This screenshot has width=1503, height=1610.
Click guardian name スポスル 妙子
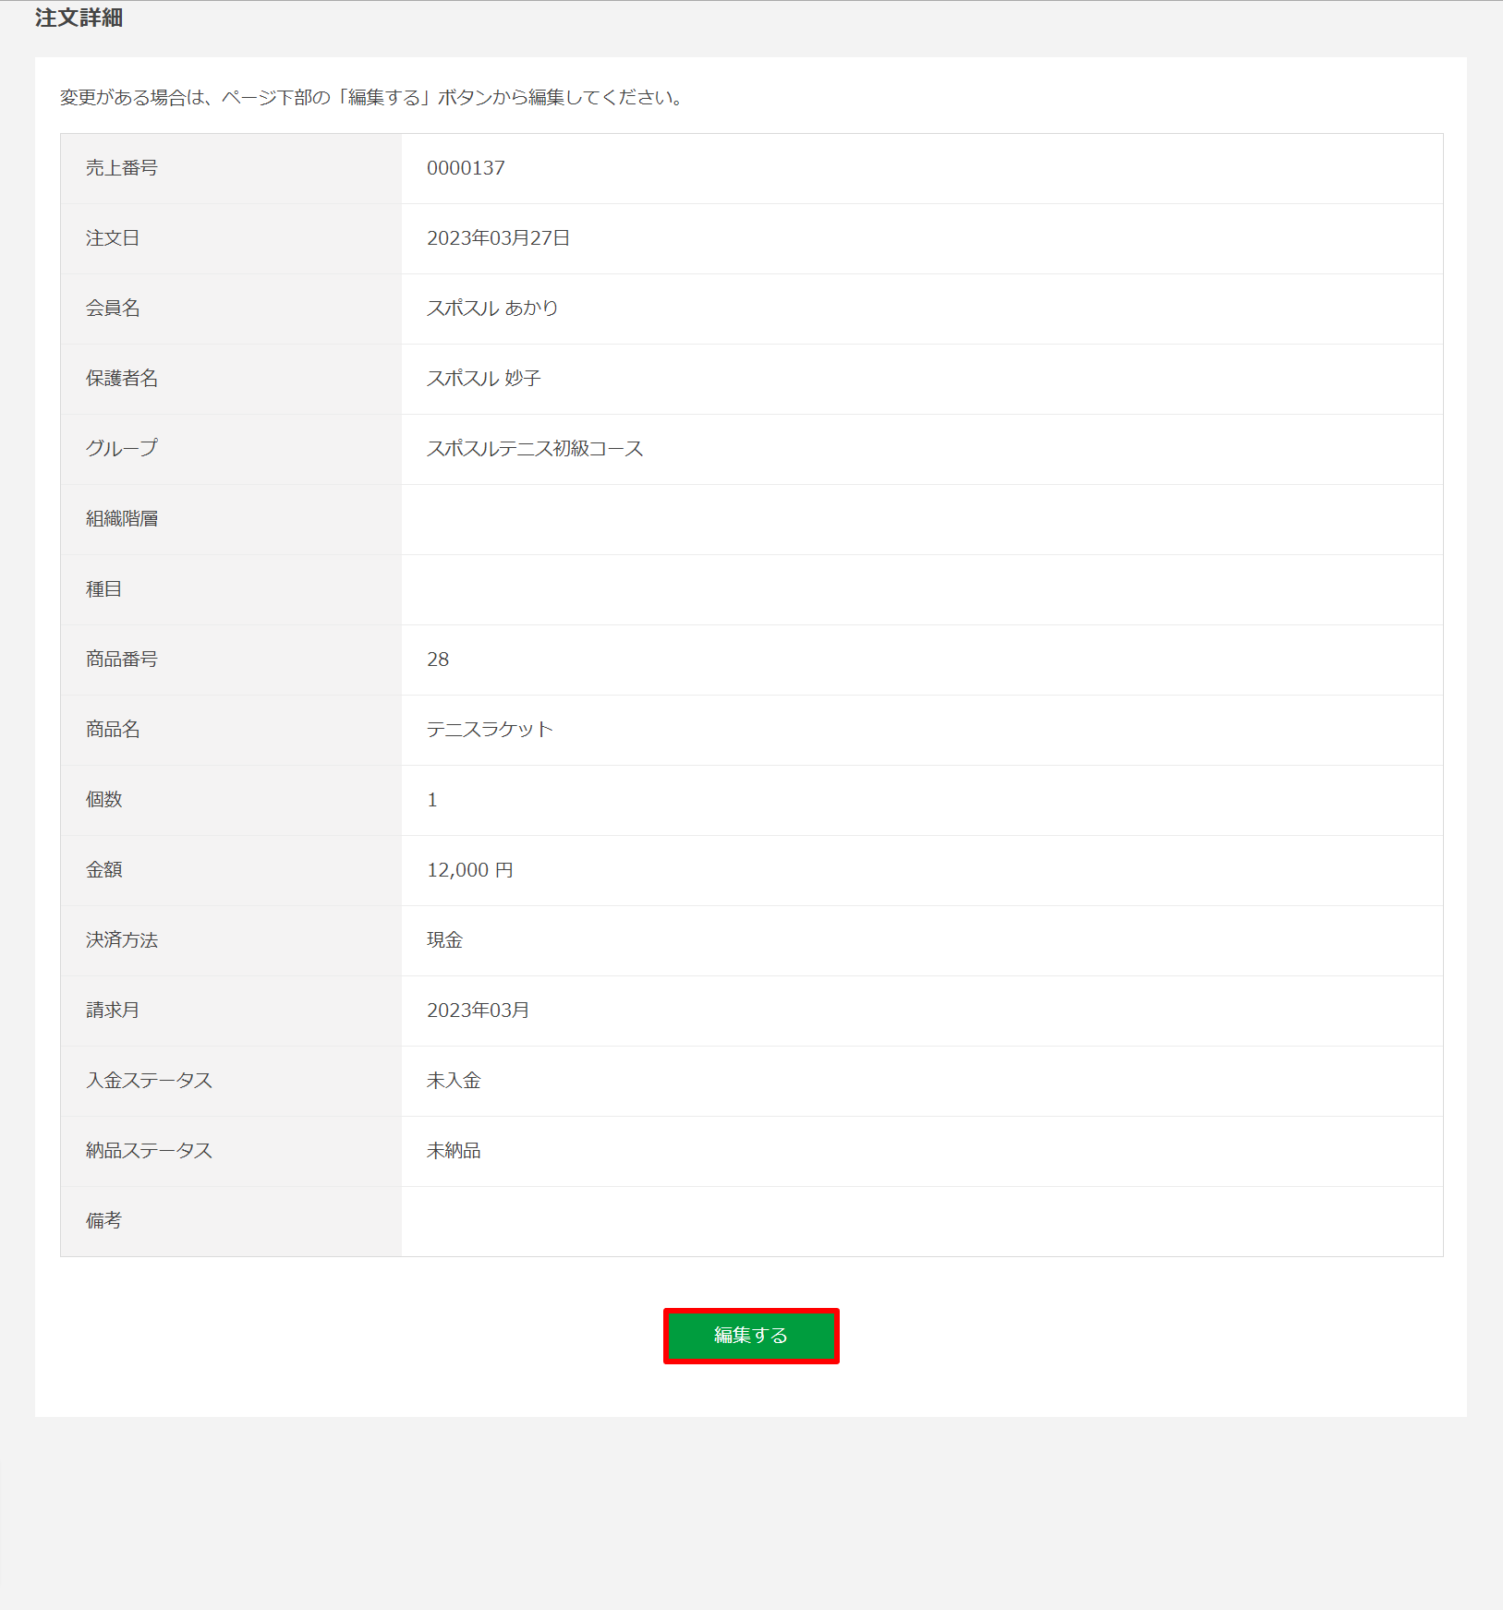[484, 379]
